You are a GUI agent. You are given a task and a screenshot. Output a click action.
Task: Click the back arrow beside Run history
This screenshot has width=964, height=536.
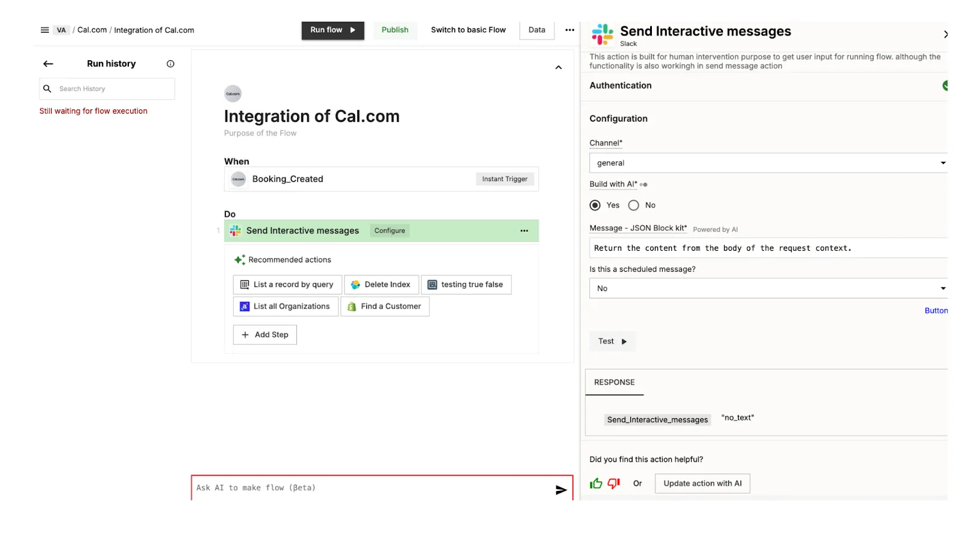point(48,64)
